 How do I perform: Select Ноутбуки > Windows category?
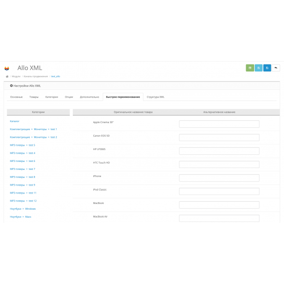(23, 209)
